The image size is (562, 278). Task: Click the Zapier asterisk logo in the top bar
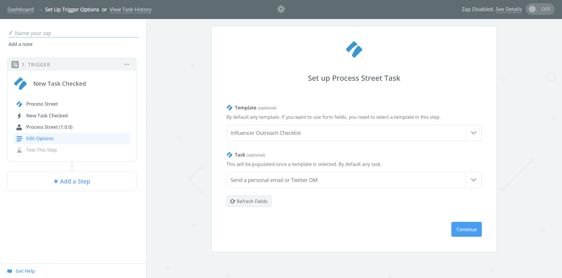tap(281, 9)
